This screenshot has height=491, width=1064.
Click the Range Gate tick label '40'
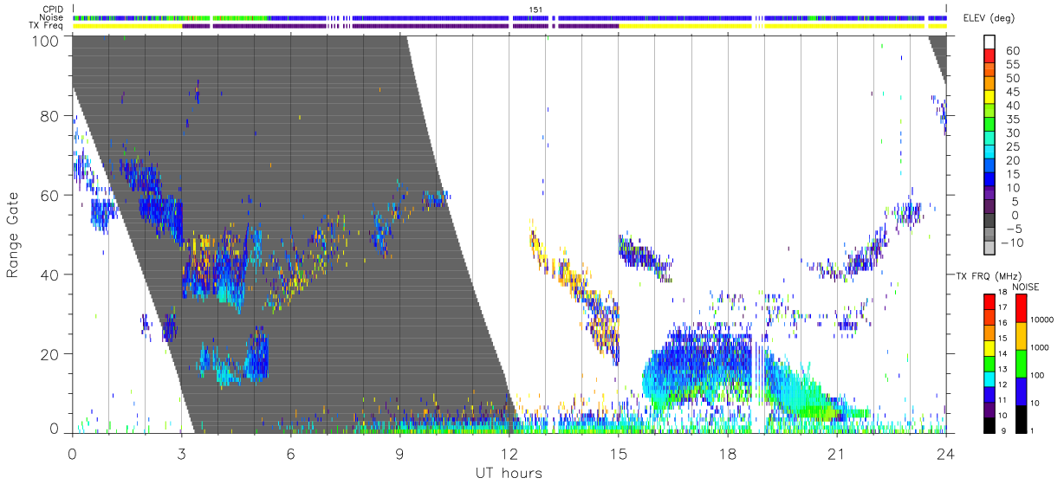coord(50,274)
